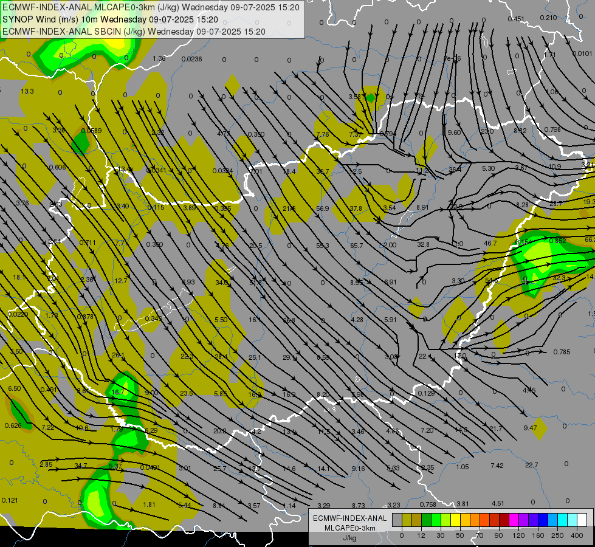The height and width of the screenshot is (547, 595).
Task: Click the map value 34.0
Action: click(222, 283)
